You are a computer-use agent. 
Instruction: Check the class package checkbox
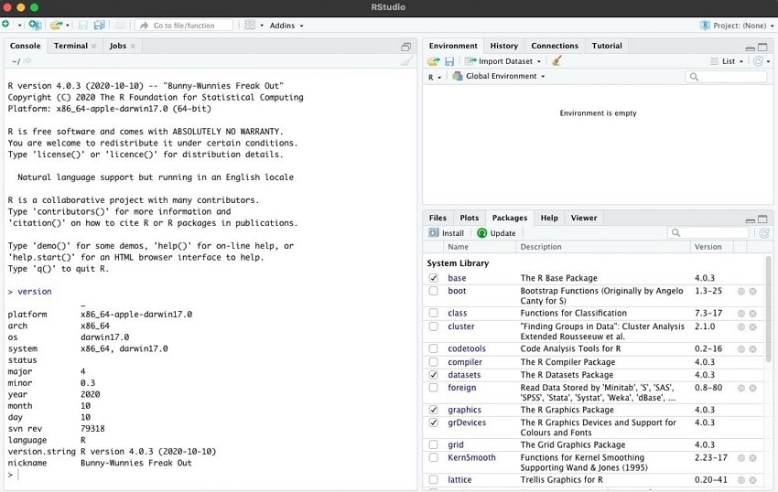coord(433,313)
